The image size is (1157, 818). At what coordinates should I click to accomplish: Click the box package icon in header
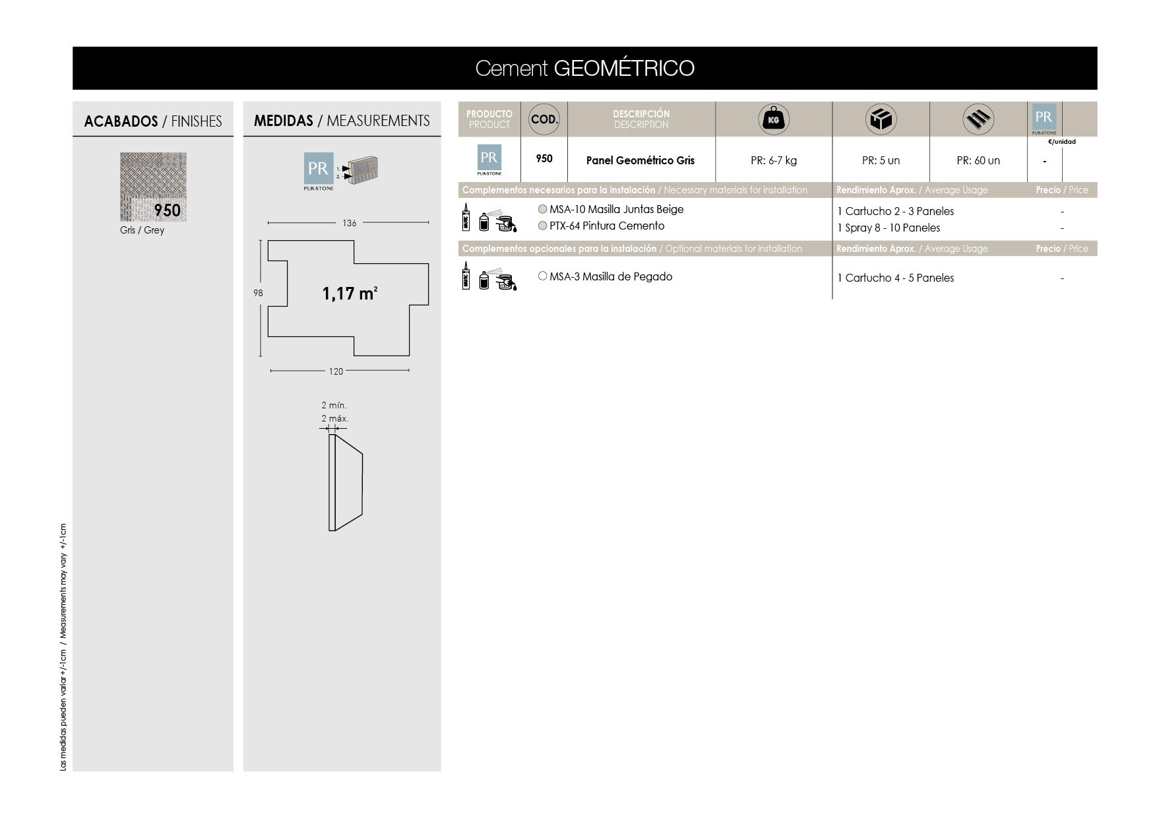tap(881, 119)
